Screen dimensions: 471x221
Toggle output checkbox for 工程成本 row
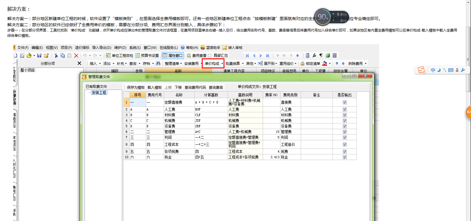tap(345, 145)
